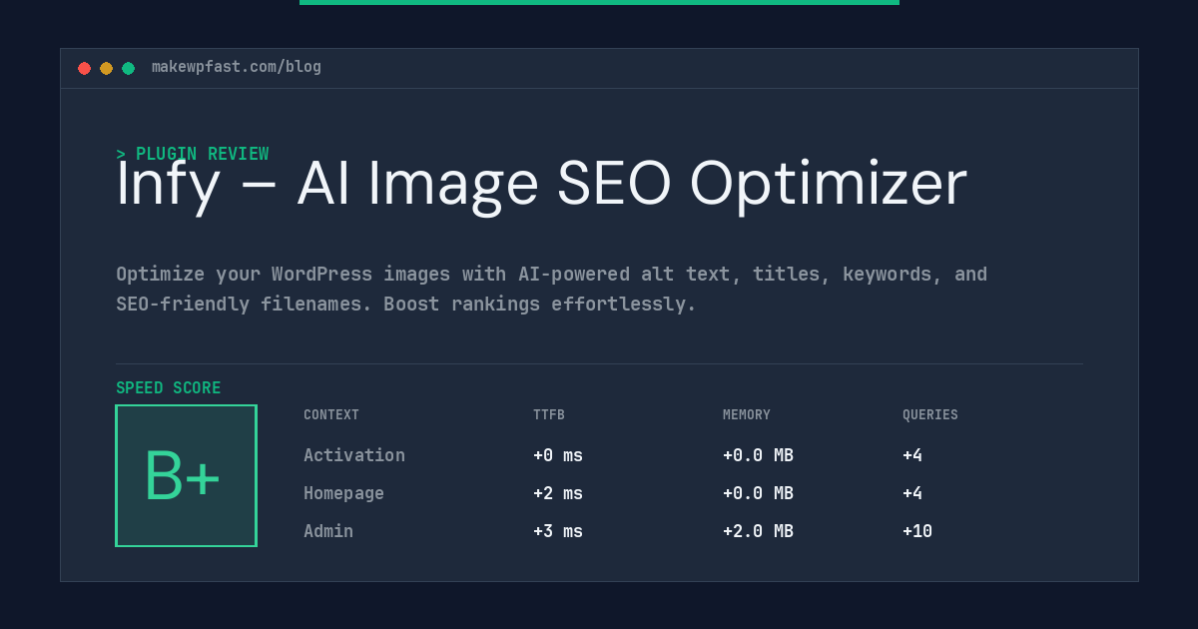Image resolution: width=1198 pixels, height=629 pixels.
Task: Click the Homepage queries value '+4'
Action: [912, 493]
